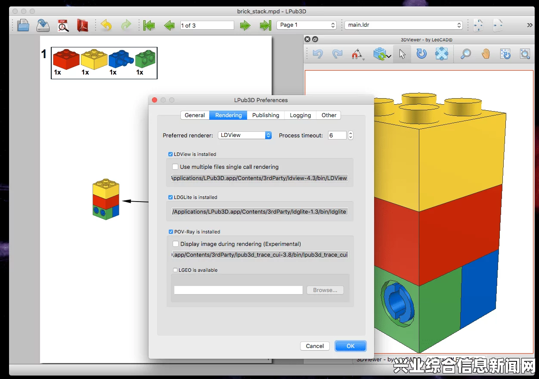The height and width of the screenshot is (379, 539).
Task: Select the Zoom magnifier tool
Action: [x=465, y=54]
